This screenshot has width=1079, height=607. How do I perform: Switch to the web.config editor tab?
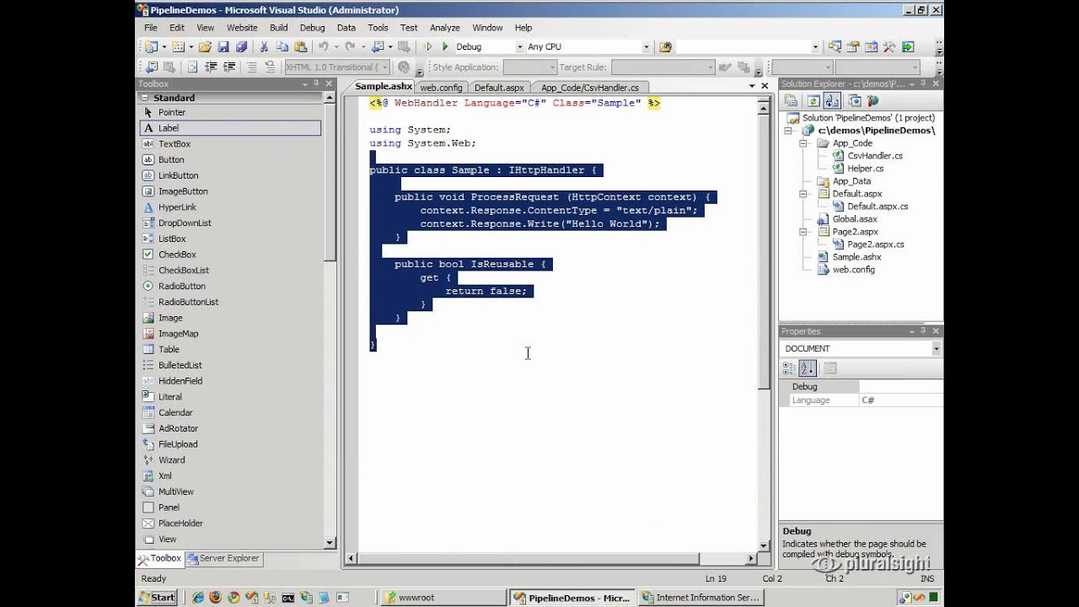[441, 87]
